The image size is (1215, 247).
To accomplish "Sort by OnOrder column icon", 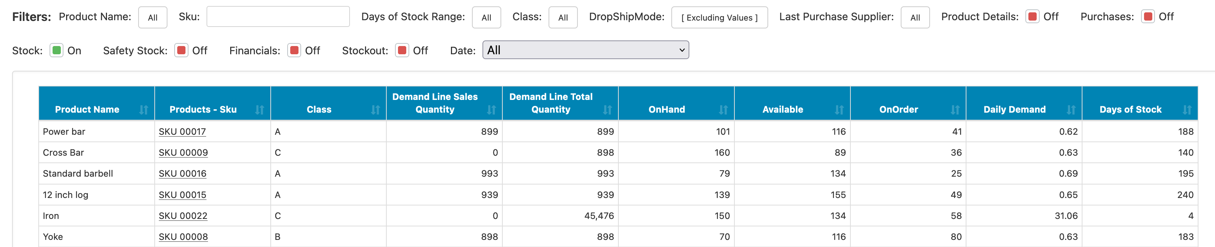I will (x=955, y=110).
